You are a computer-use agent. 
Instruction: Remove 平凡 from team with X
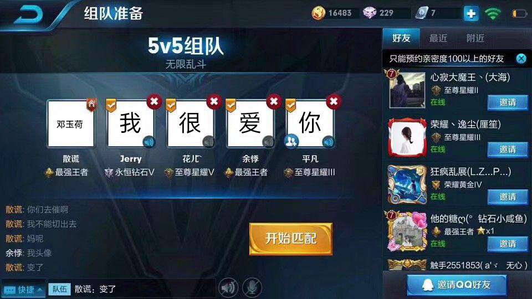click(334, 101)
